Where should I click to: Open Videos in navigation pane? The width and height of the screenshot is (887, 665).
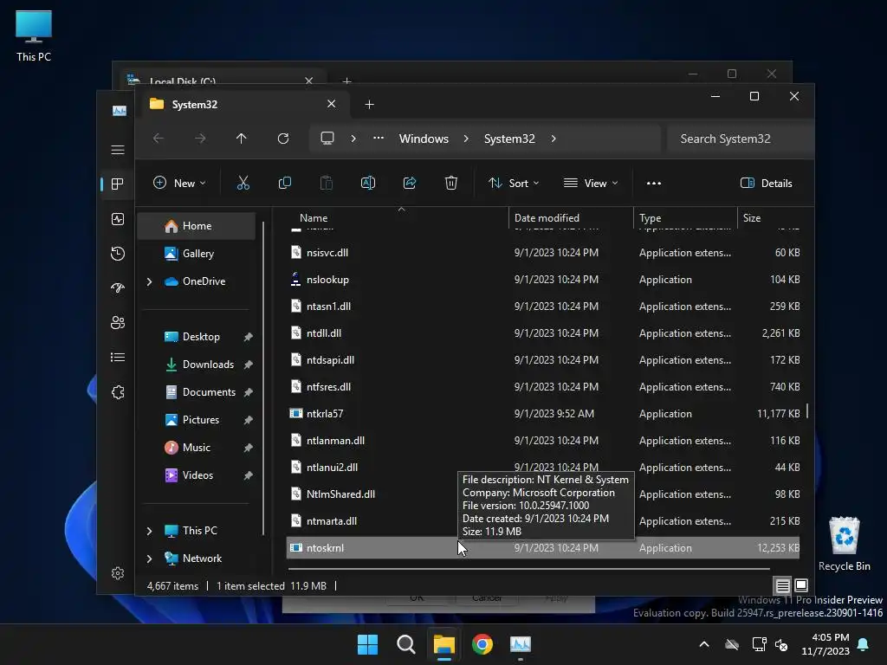[x=197, y=475]
